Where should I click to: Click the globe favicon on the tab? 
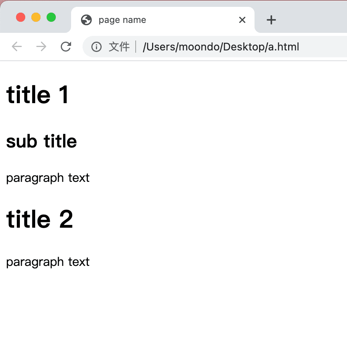(86, 19)
